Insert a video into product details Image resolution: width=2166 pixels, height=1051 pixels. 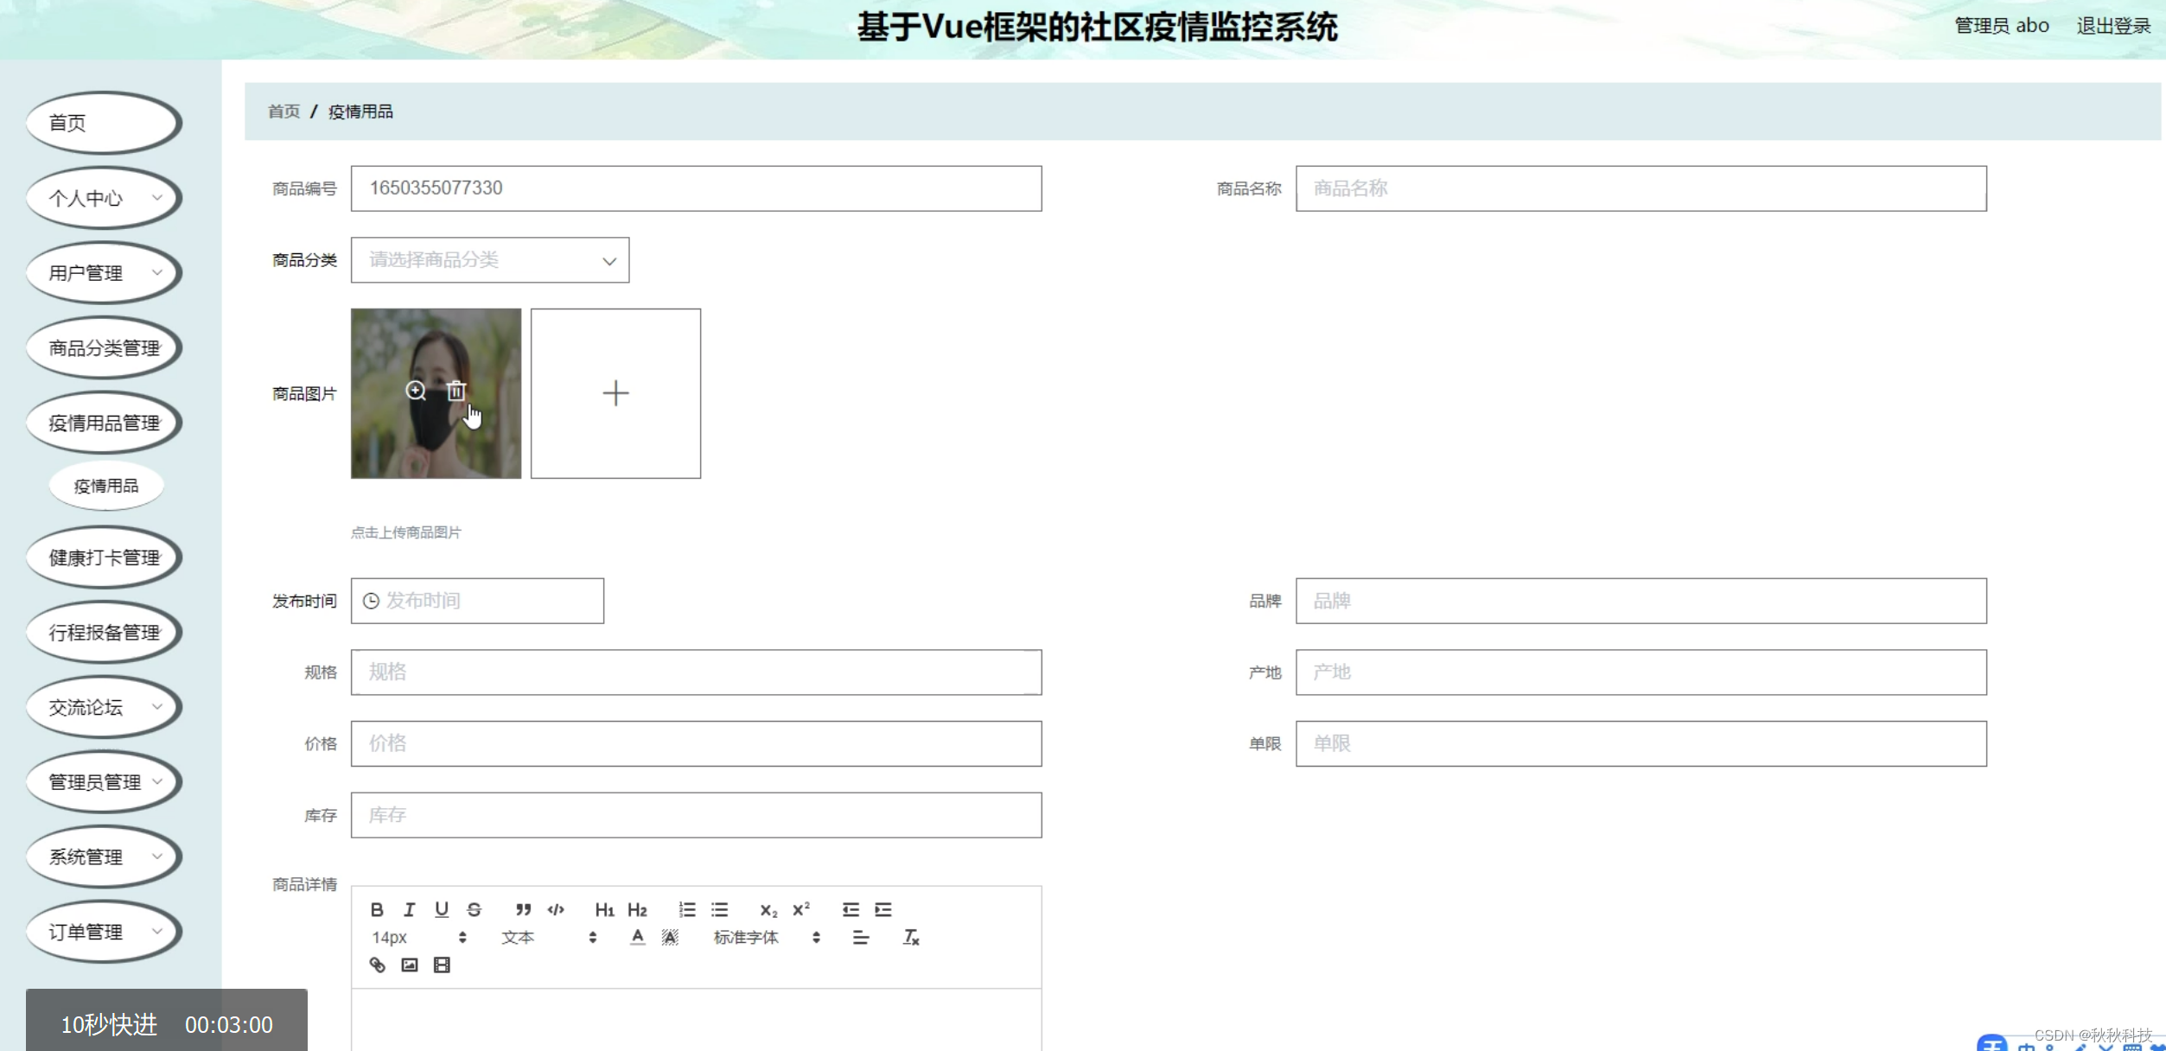tap(442, 964)
